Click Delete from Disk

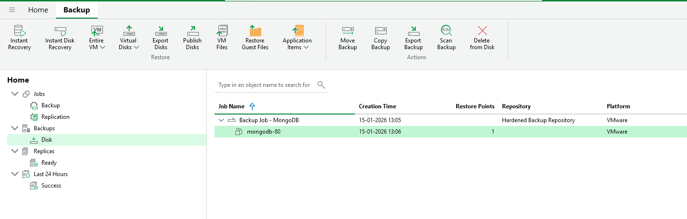click(x=482, y=37)
